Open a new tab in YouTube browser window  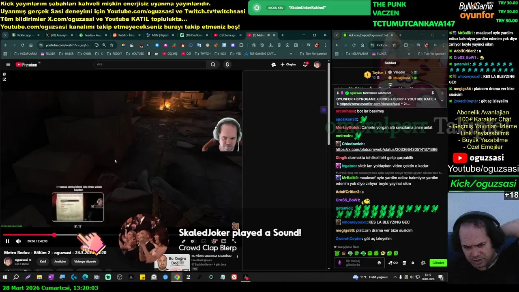point(283,35)
